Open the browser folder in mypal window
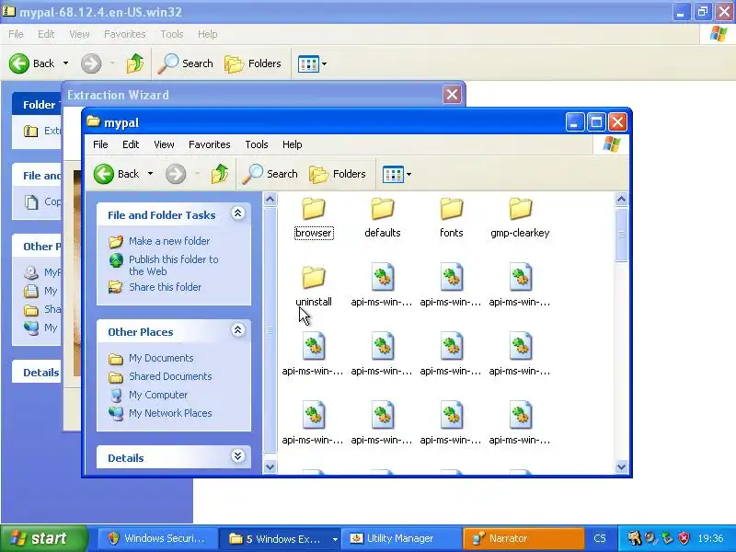 tap(314, 218)
